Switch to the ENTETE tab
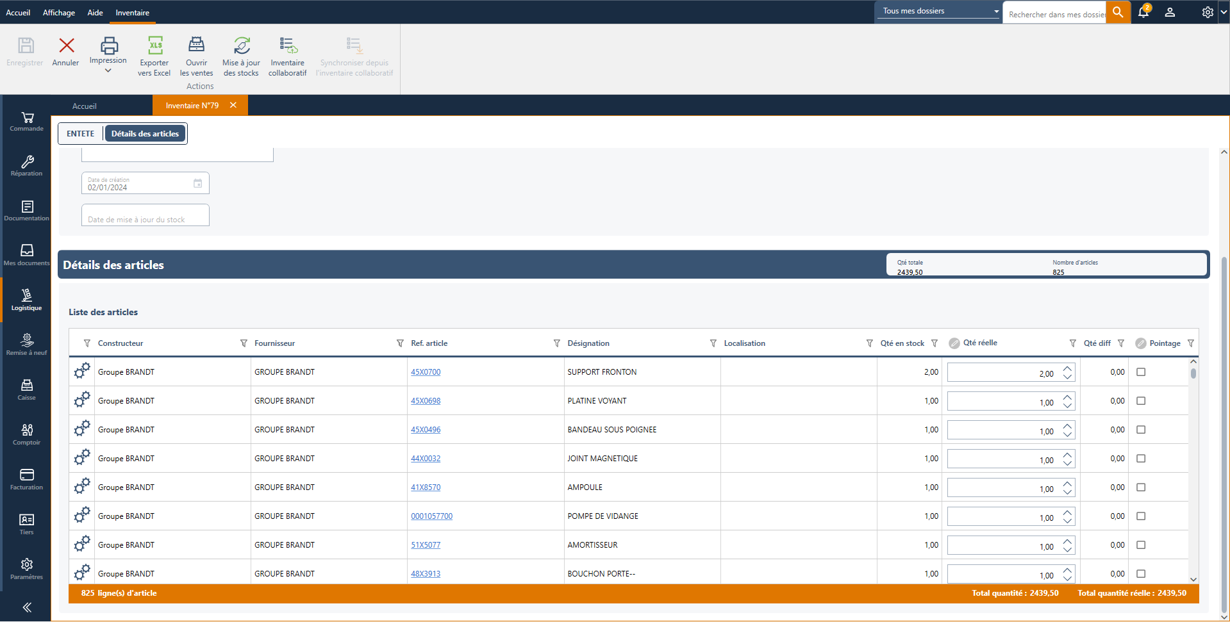Screen dimensions: 1230x622 point(81,134)
